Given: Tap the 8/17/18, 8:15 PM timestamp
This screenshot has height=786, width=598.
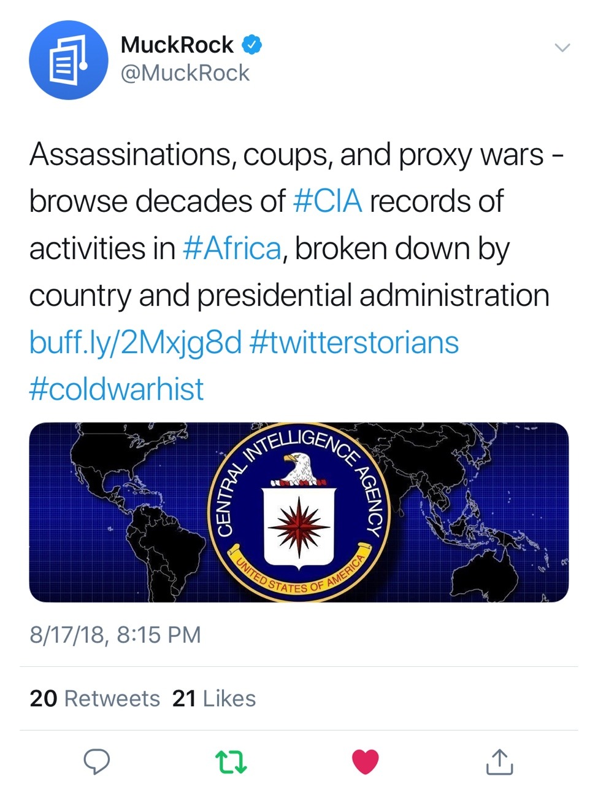Looking at the screenshot, I should tap(115, 635).
